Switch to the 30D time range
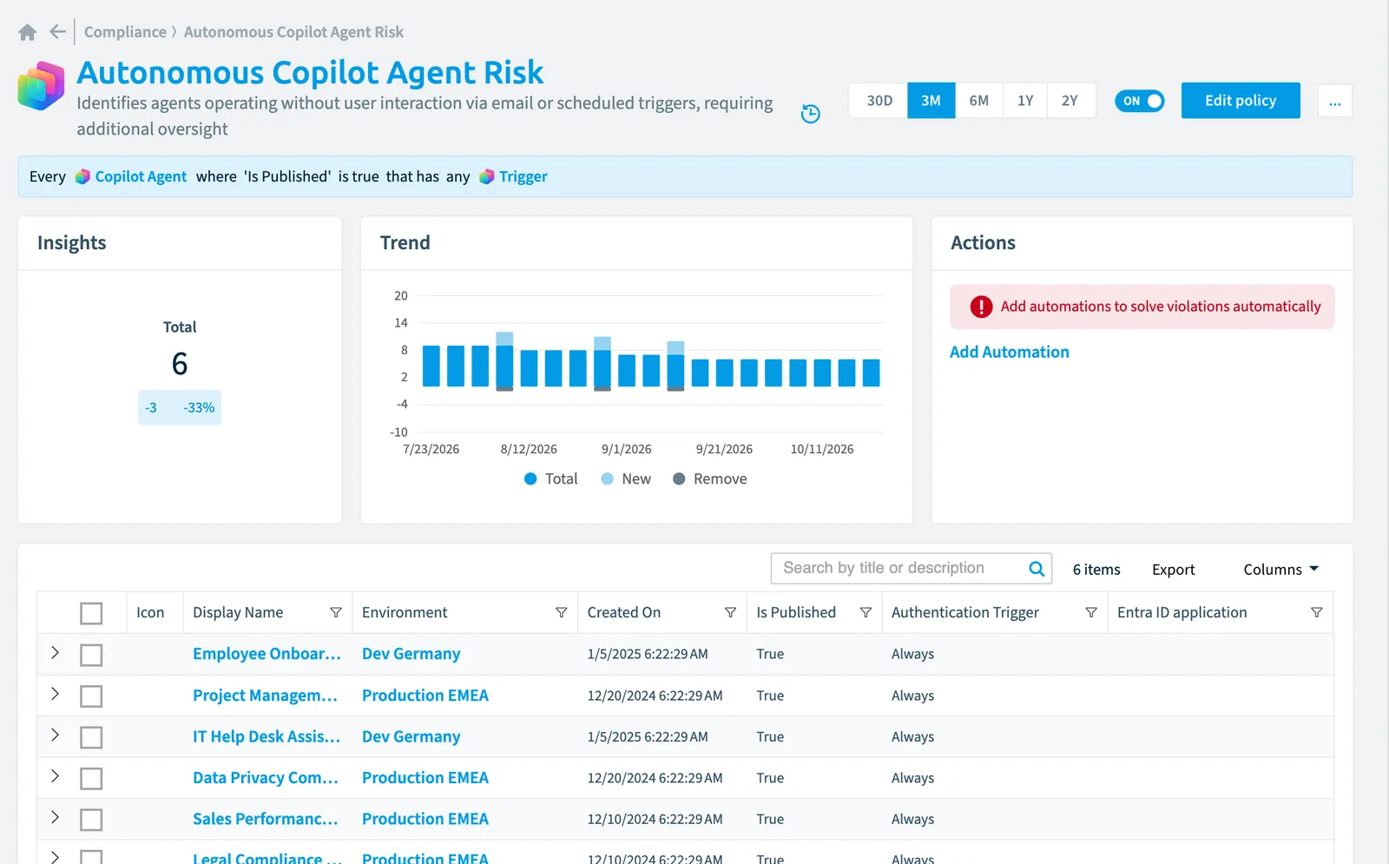 [x=879, y=101]
